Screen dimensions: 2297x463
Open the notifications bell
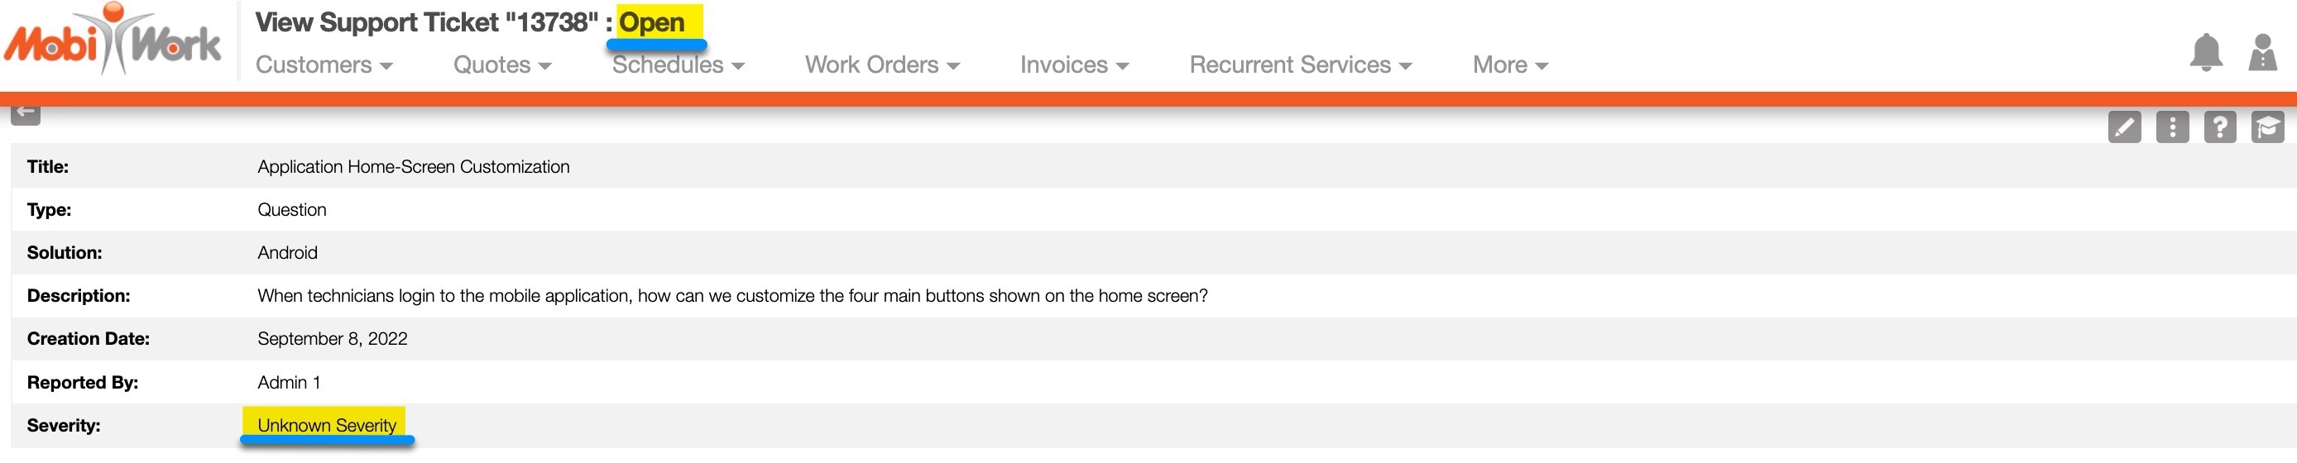(2205, 53)
